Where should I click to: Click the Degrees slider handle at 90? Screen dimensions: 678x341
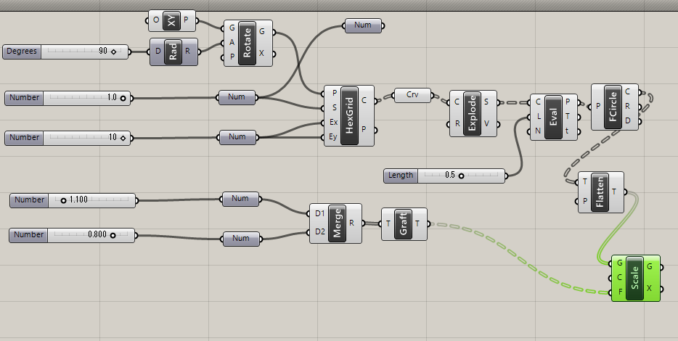click(114, 52)
